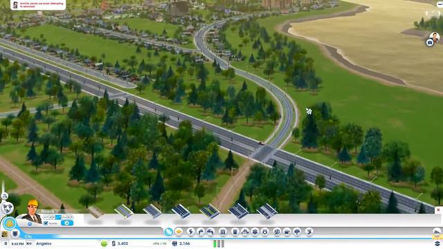Open the Fire services menu
443x249 pixels.
(245, 232)
